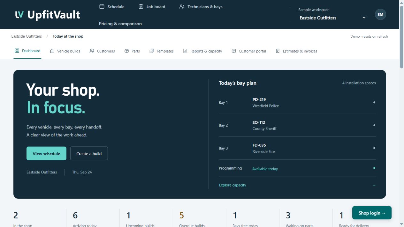Switch to Reports & capacity tab
Image resolution: width=404 pixels, height=227 pixels.
(x=202, y=51)
